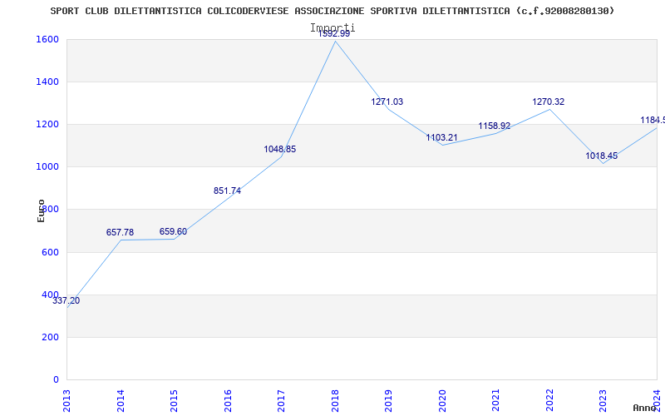Click the y-axis tick label 0
This screenshot has height=416, width=665.
tap(56, 379)
